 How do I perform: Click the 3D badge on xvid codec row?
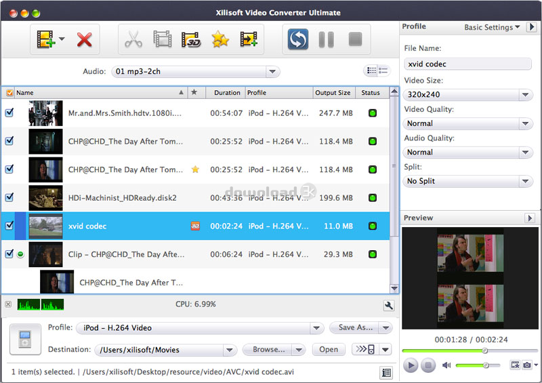point(195,226)
